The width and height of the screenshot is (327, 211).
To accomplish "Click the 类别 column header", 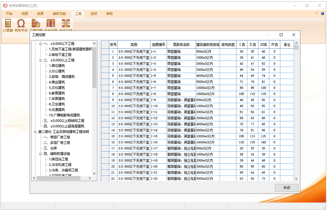I will pyautogui.click(x=134, y=45).
